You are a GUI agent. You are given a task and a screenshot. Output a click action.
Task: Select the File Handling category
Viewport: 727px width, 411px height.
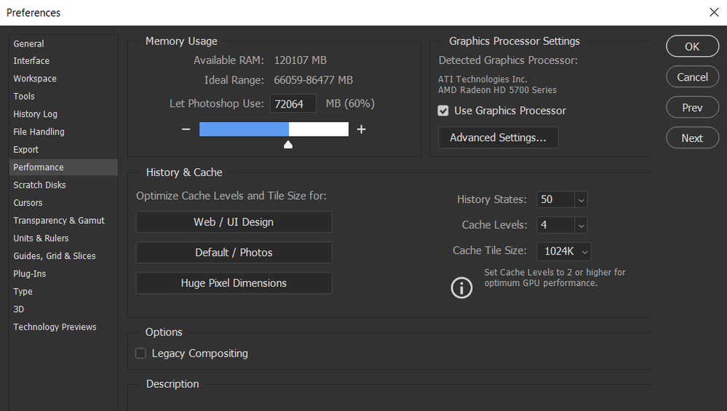tap(39, 132)
